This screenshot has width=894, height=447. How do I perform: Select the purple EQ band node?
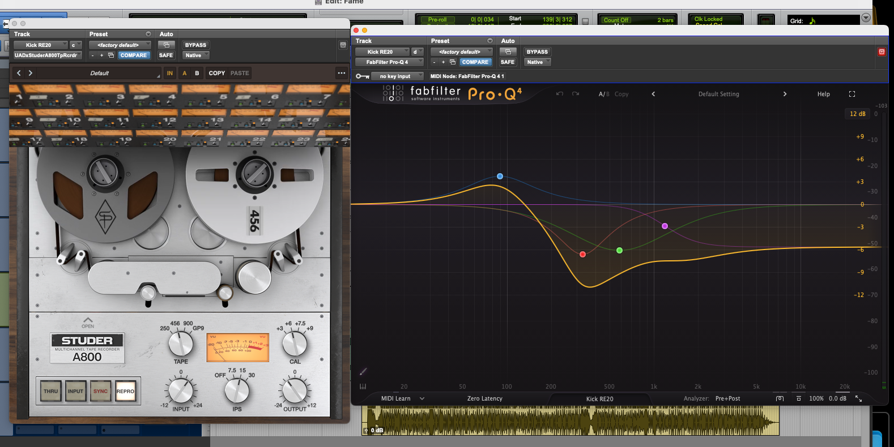tap(665, 226)
